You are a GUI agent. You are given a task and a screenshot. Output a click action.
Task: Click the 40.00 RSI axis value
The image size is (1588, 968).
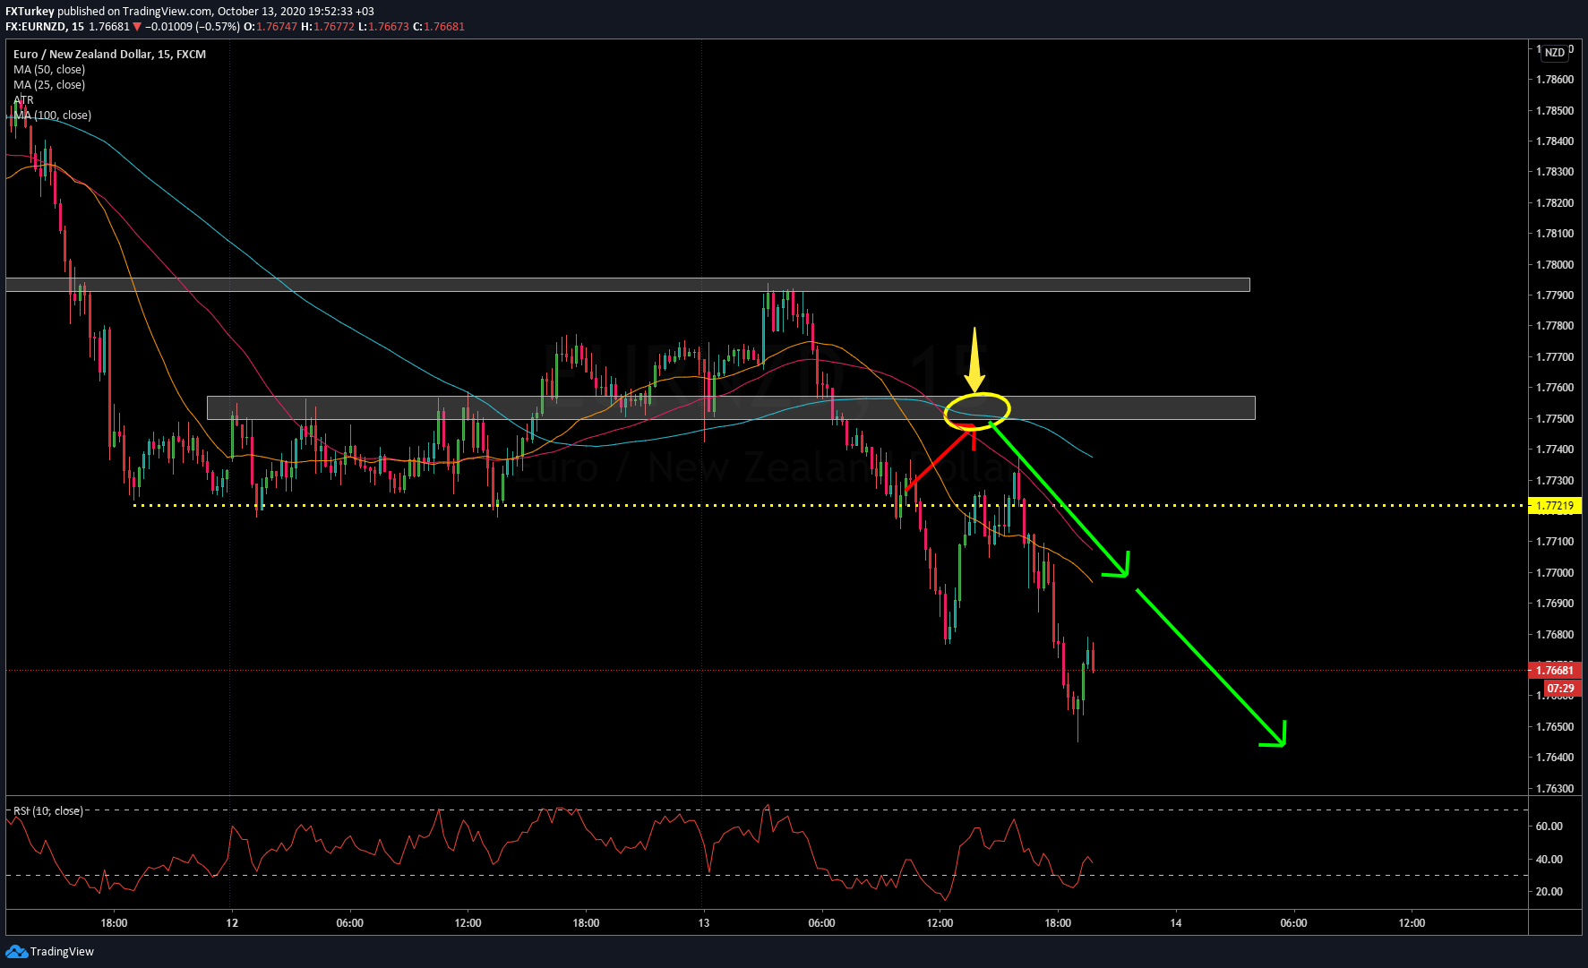(1549, 860)
